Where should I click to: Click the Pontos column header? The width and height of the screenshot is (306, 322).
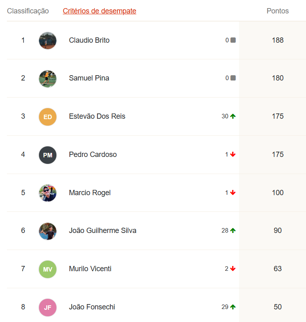coord(278,11)
